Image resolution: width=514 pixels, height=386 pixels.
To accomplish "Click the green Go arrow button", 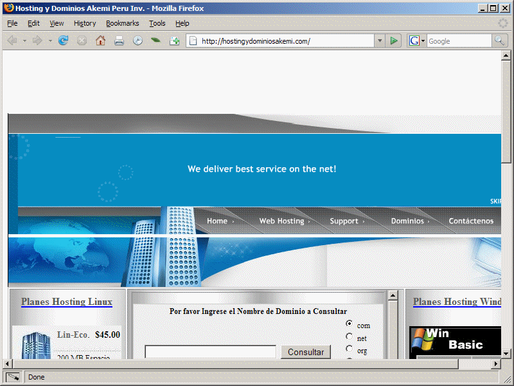I will 394,41.
